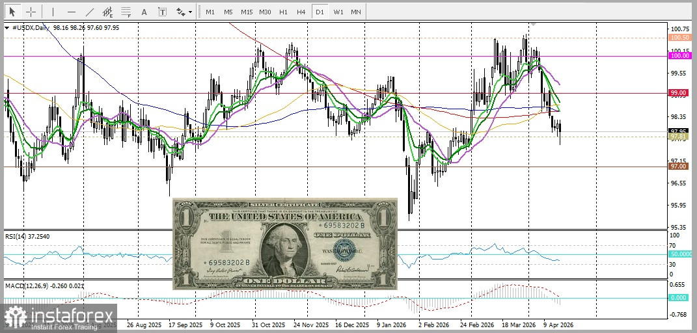Click the RSI 50.0000 level label
The height and width of the screenshot is (333, 697).
click(x=681, y=254)
